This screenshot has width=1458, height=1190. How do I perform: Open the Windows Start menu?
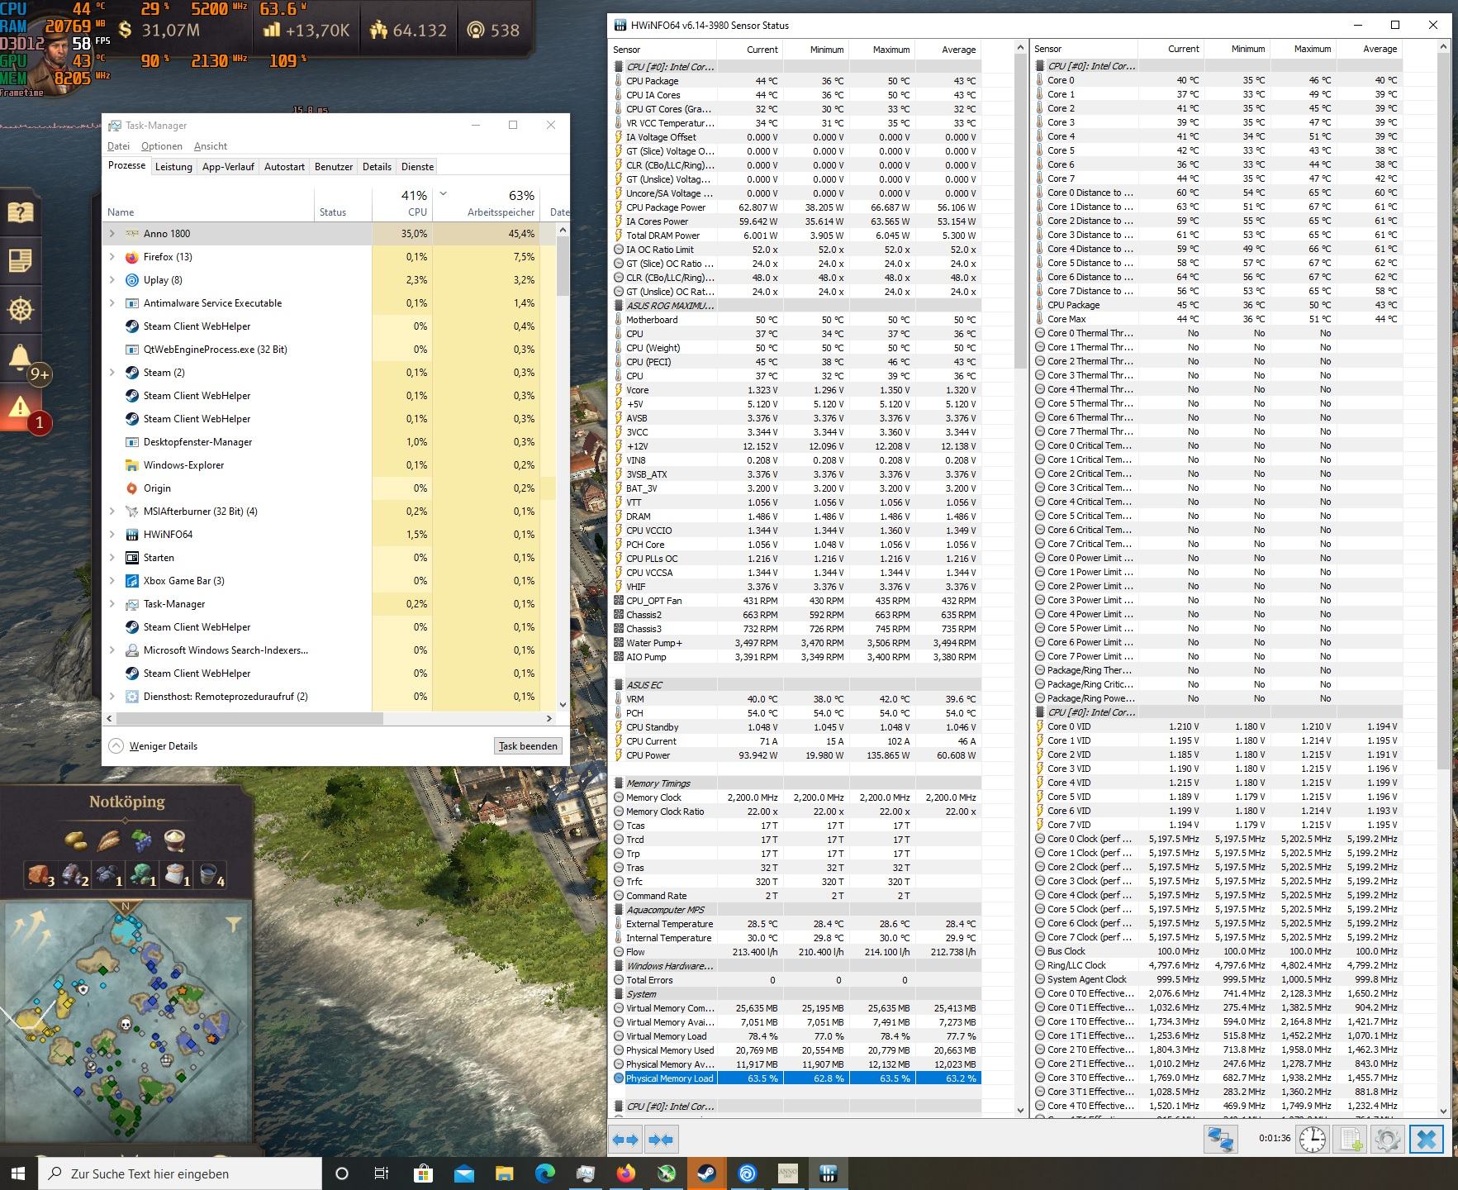point(18,1173)
